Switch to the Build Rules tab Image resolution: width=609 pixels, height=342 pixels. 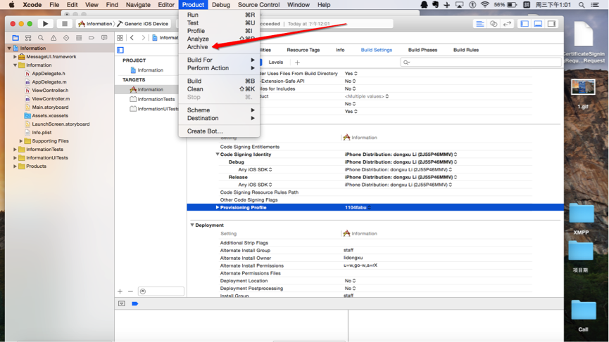pos(465,50)
